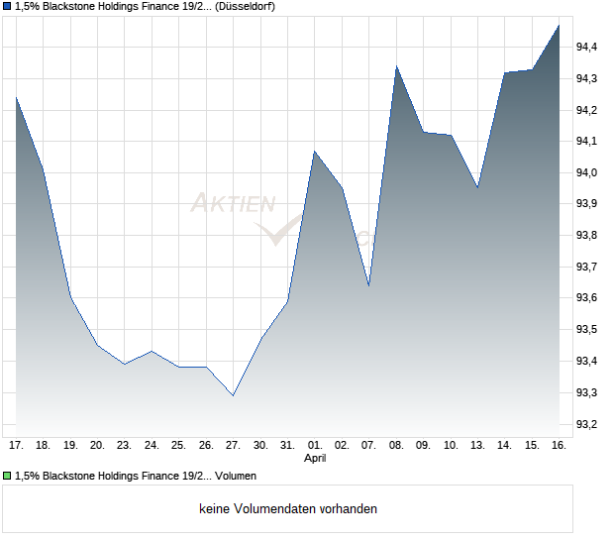Viewport: 614px width, 541px height.
Task: Click the '30.' date axis label
Action: [260, 446]
